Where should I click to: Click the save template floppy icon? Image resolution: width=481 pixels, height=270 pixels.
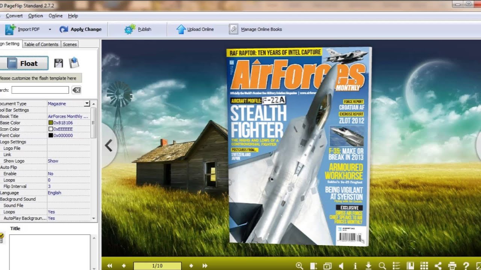(x=58, y=63)
